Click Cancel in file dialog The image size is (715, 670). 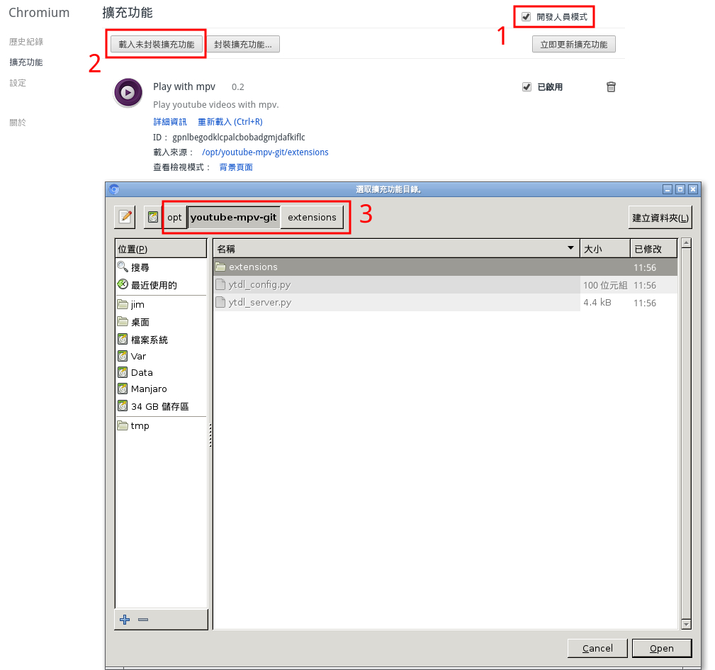tap(597, 648)
